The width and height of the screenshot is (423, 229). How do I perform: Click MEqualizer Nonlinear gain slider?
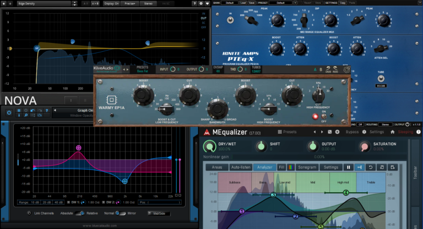(319, 157)
